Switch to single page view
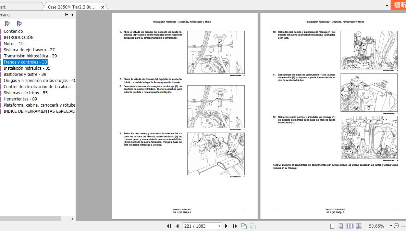Image resolution: width=406 pixels, height=231 pixels. tap(332, 226)
